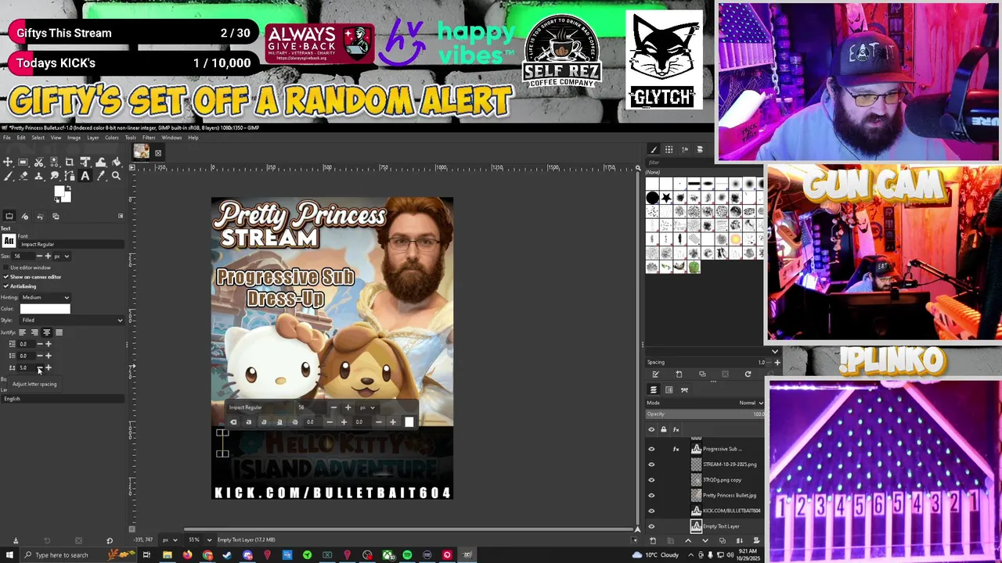Switch to the Paths dock tab icon
This screenshot has width=1002, height=563.
coord(684,389)
